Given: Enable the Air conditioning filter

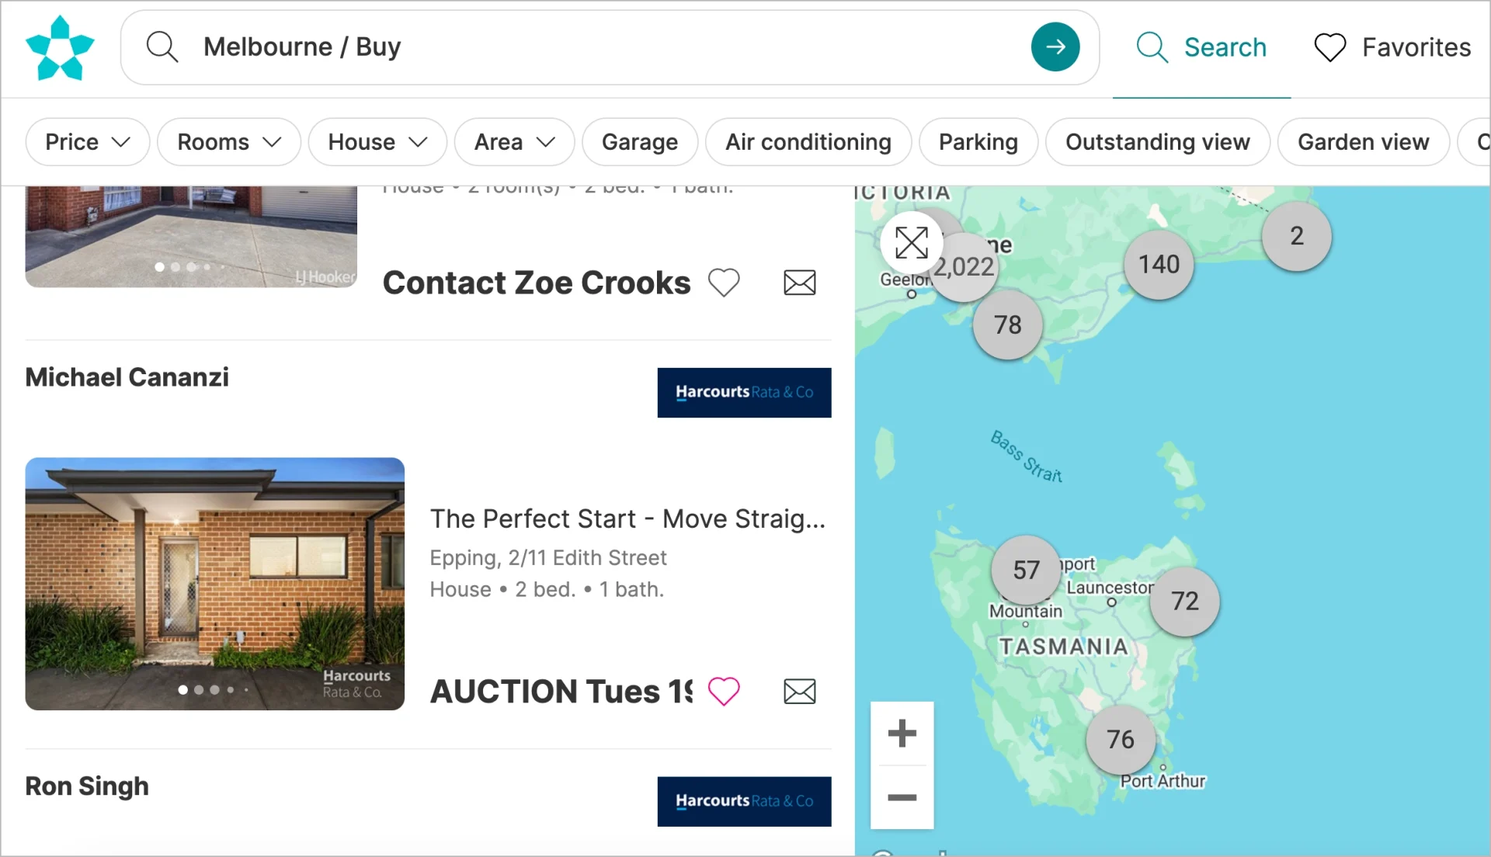Looking at the screenshot, I should [808, 142].
